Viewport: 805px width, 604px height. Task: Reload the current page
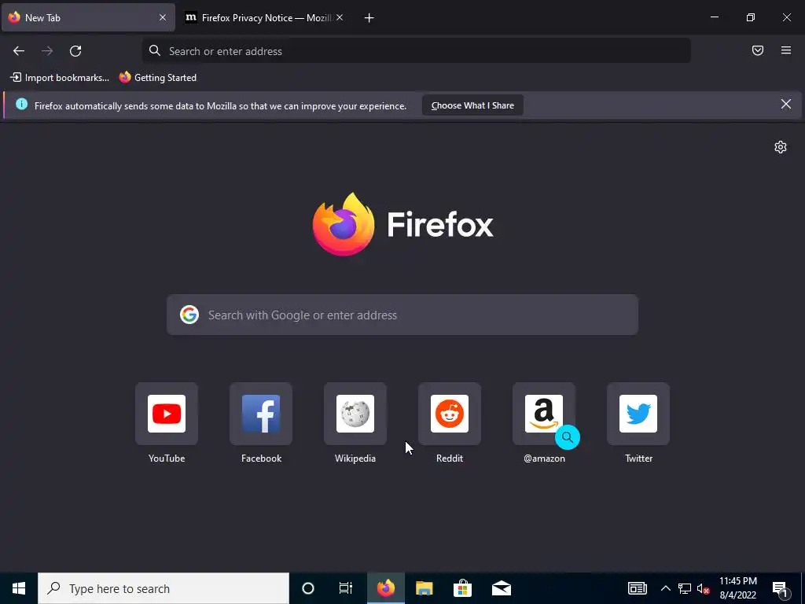[x=75, y=51]
